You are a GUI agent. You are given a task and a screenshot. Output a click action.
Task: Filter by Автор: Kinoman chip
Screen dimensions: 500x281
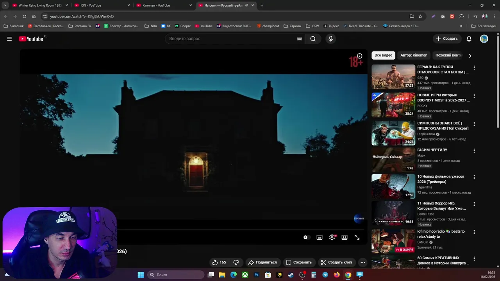click(x=414, y=55)
